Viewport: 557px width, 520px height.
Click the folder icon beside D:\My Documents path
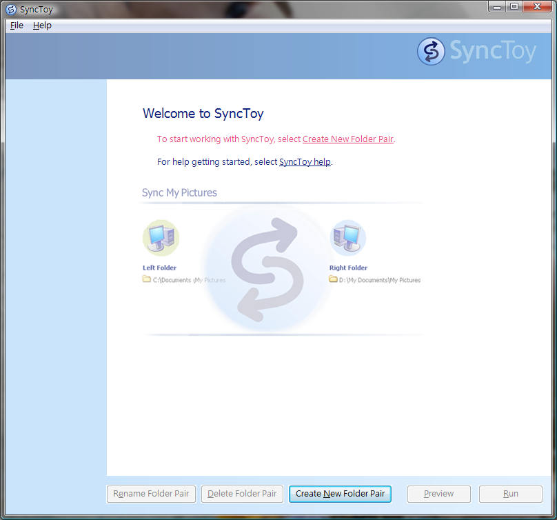click(x=333, y=279)
